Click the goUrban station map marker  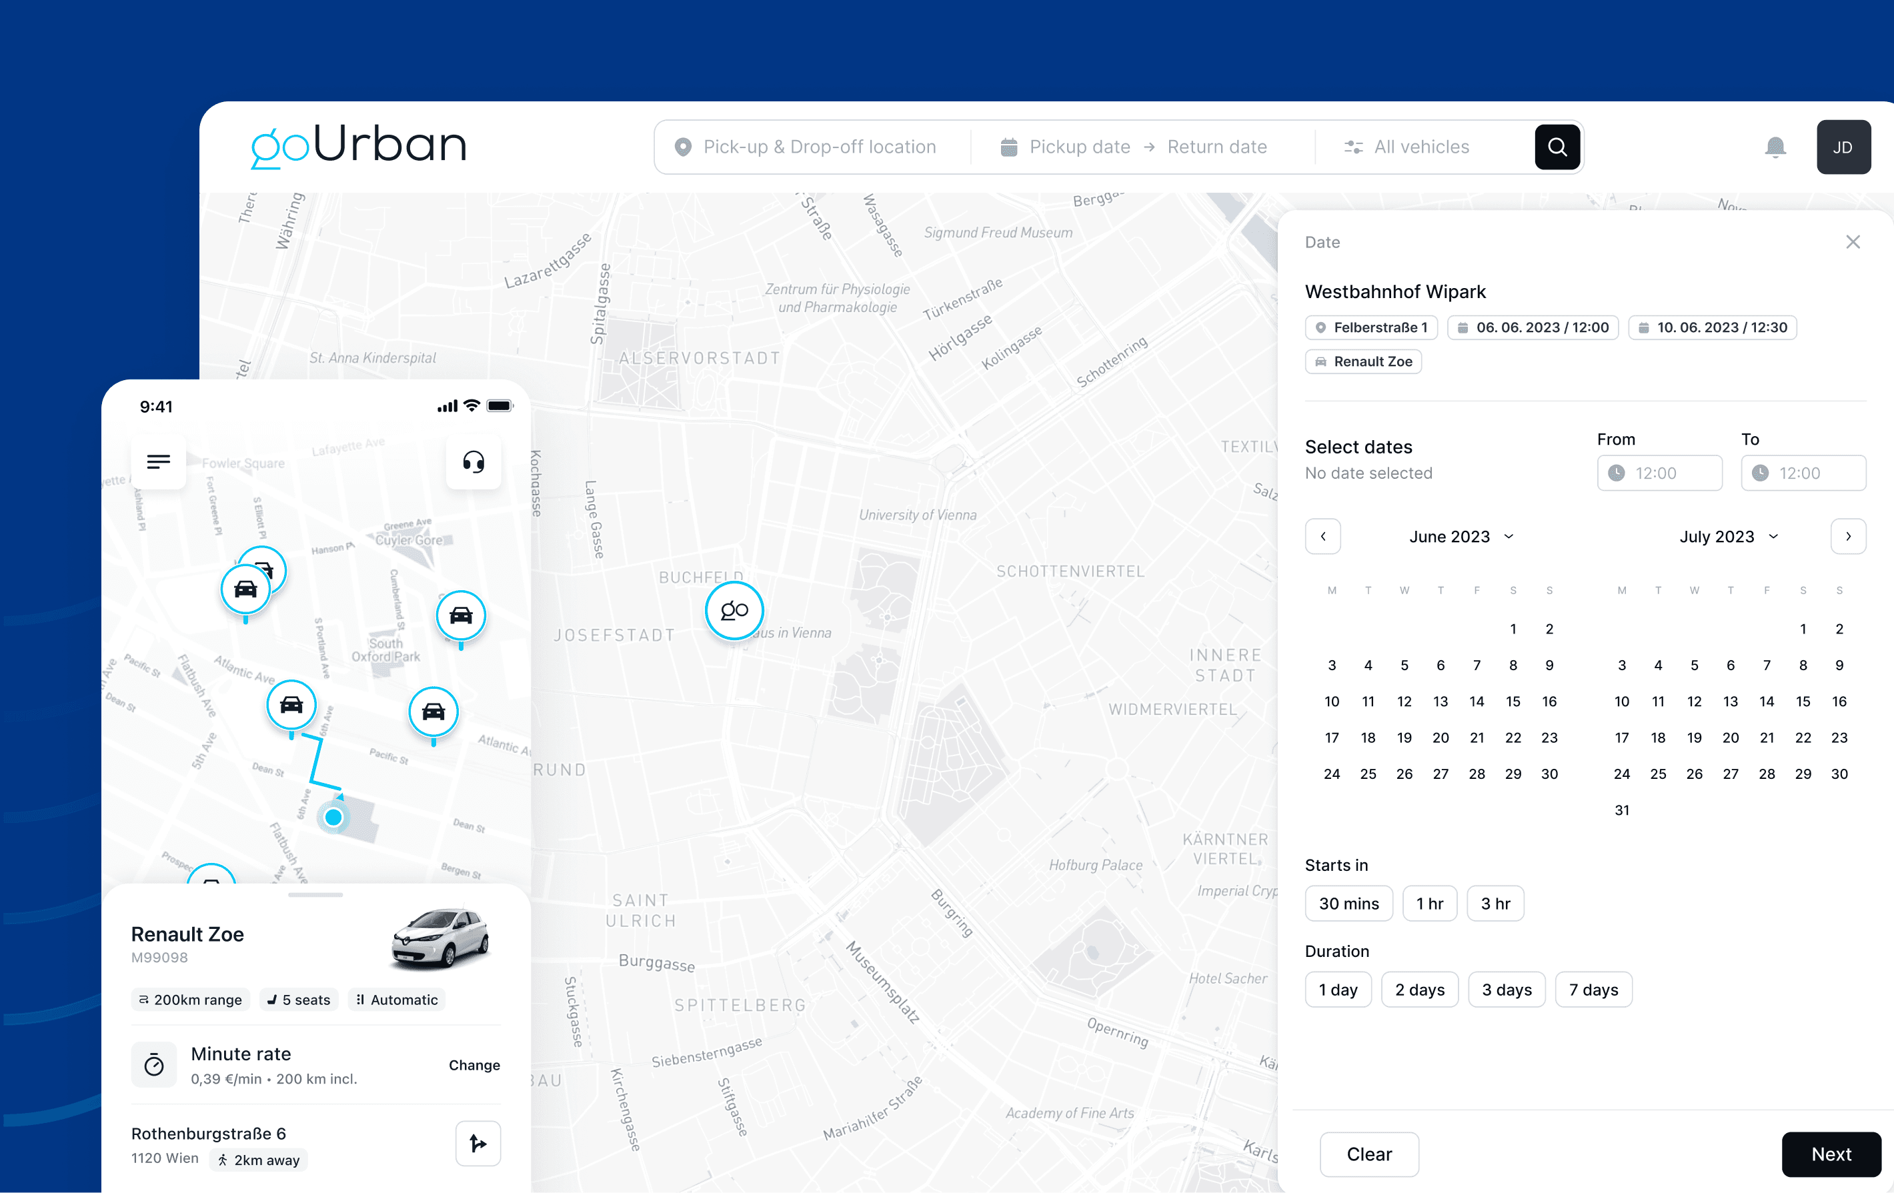point(734,610)
